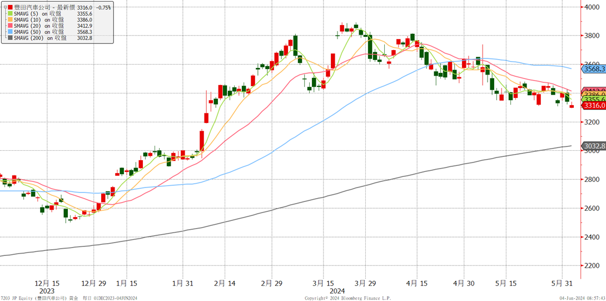Click the gray 3032.8 price tag on axis

pos(594,146)
